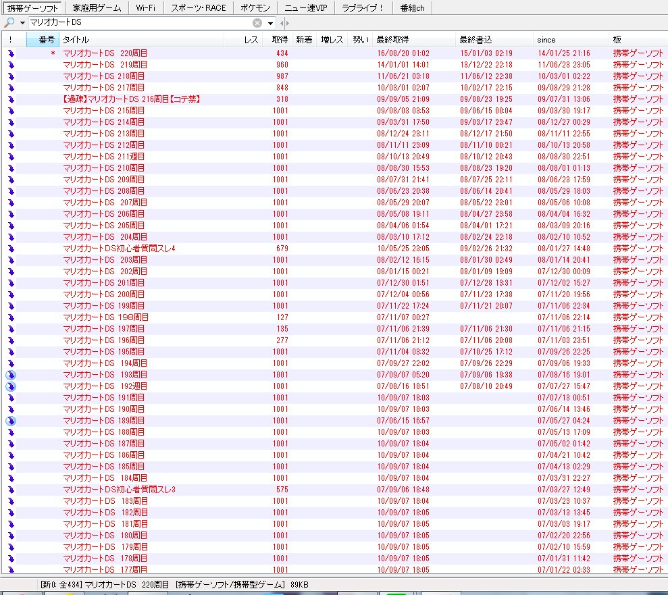The height and width of the screenshot is (595, 668).
Task: Click arrow icon of マリオカートDS 191周目 row
Action: click(x=11, y=398)
